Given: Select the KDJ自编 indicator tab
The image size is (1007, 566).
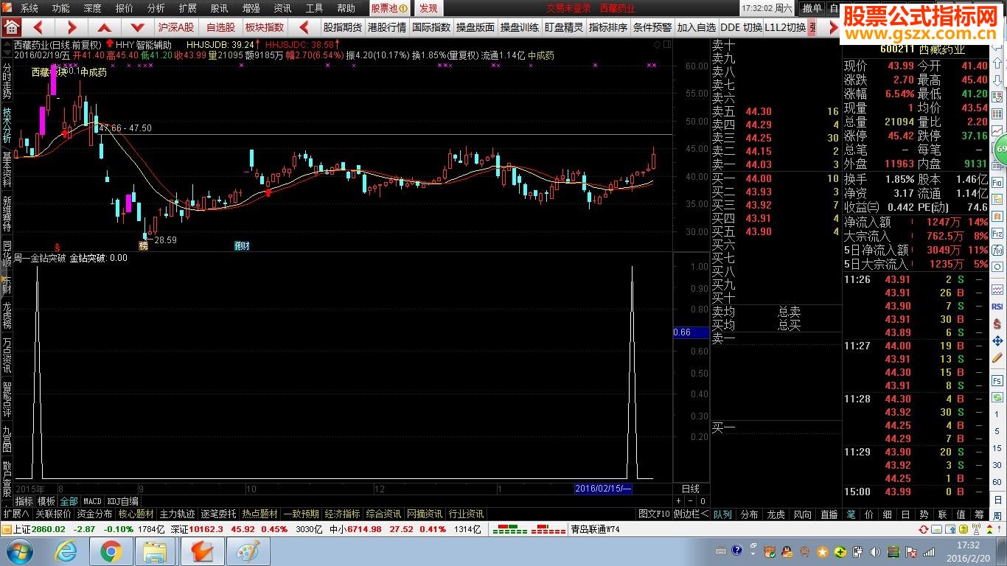Looking at the screenshot, I should pyautogui.click(x=123, y=501).
